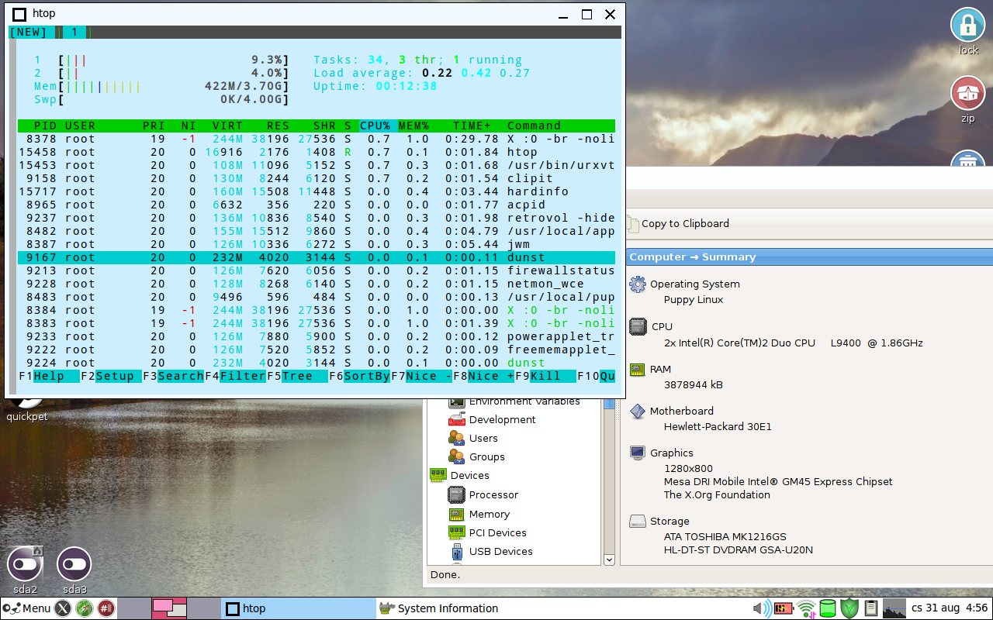
Task: Click the Motherboard icon in Summary
Action: tap(638, 411)
